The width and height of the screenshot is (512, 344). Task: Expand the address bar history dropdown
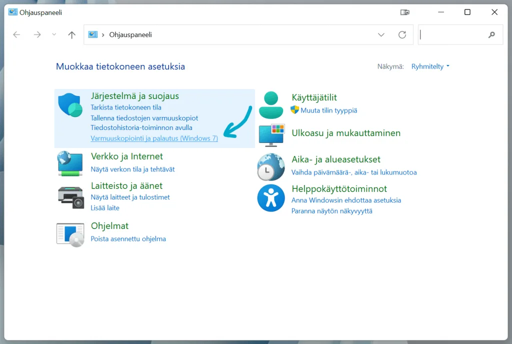tap(381, 35)
